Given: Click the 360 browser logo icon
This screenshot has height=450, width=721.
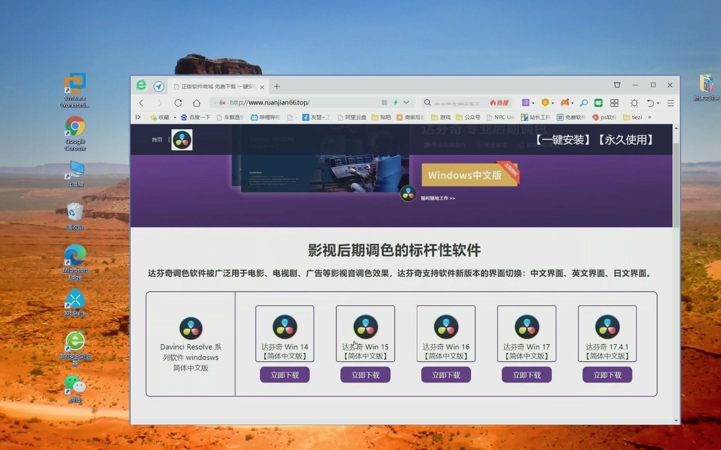Looking at the screenshot, I should pyautogui.click(x=141, y=85).
